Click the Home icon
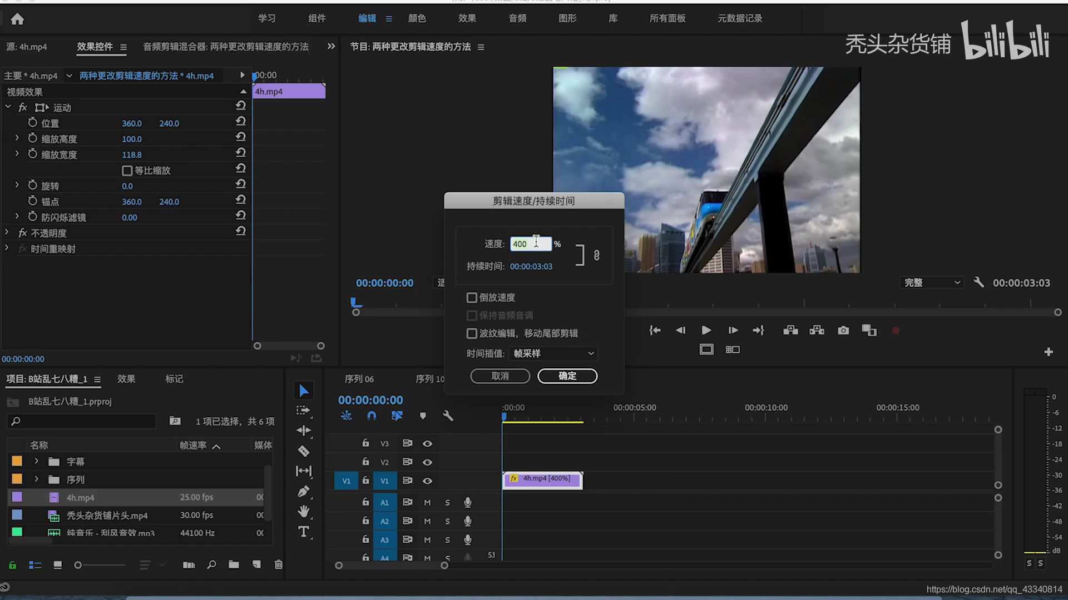 [17, 19]
